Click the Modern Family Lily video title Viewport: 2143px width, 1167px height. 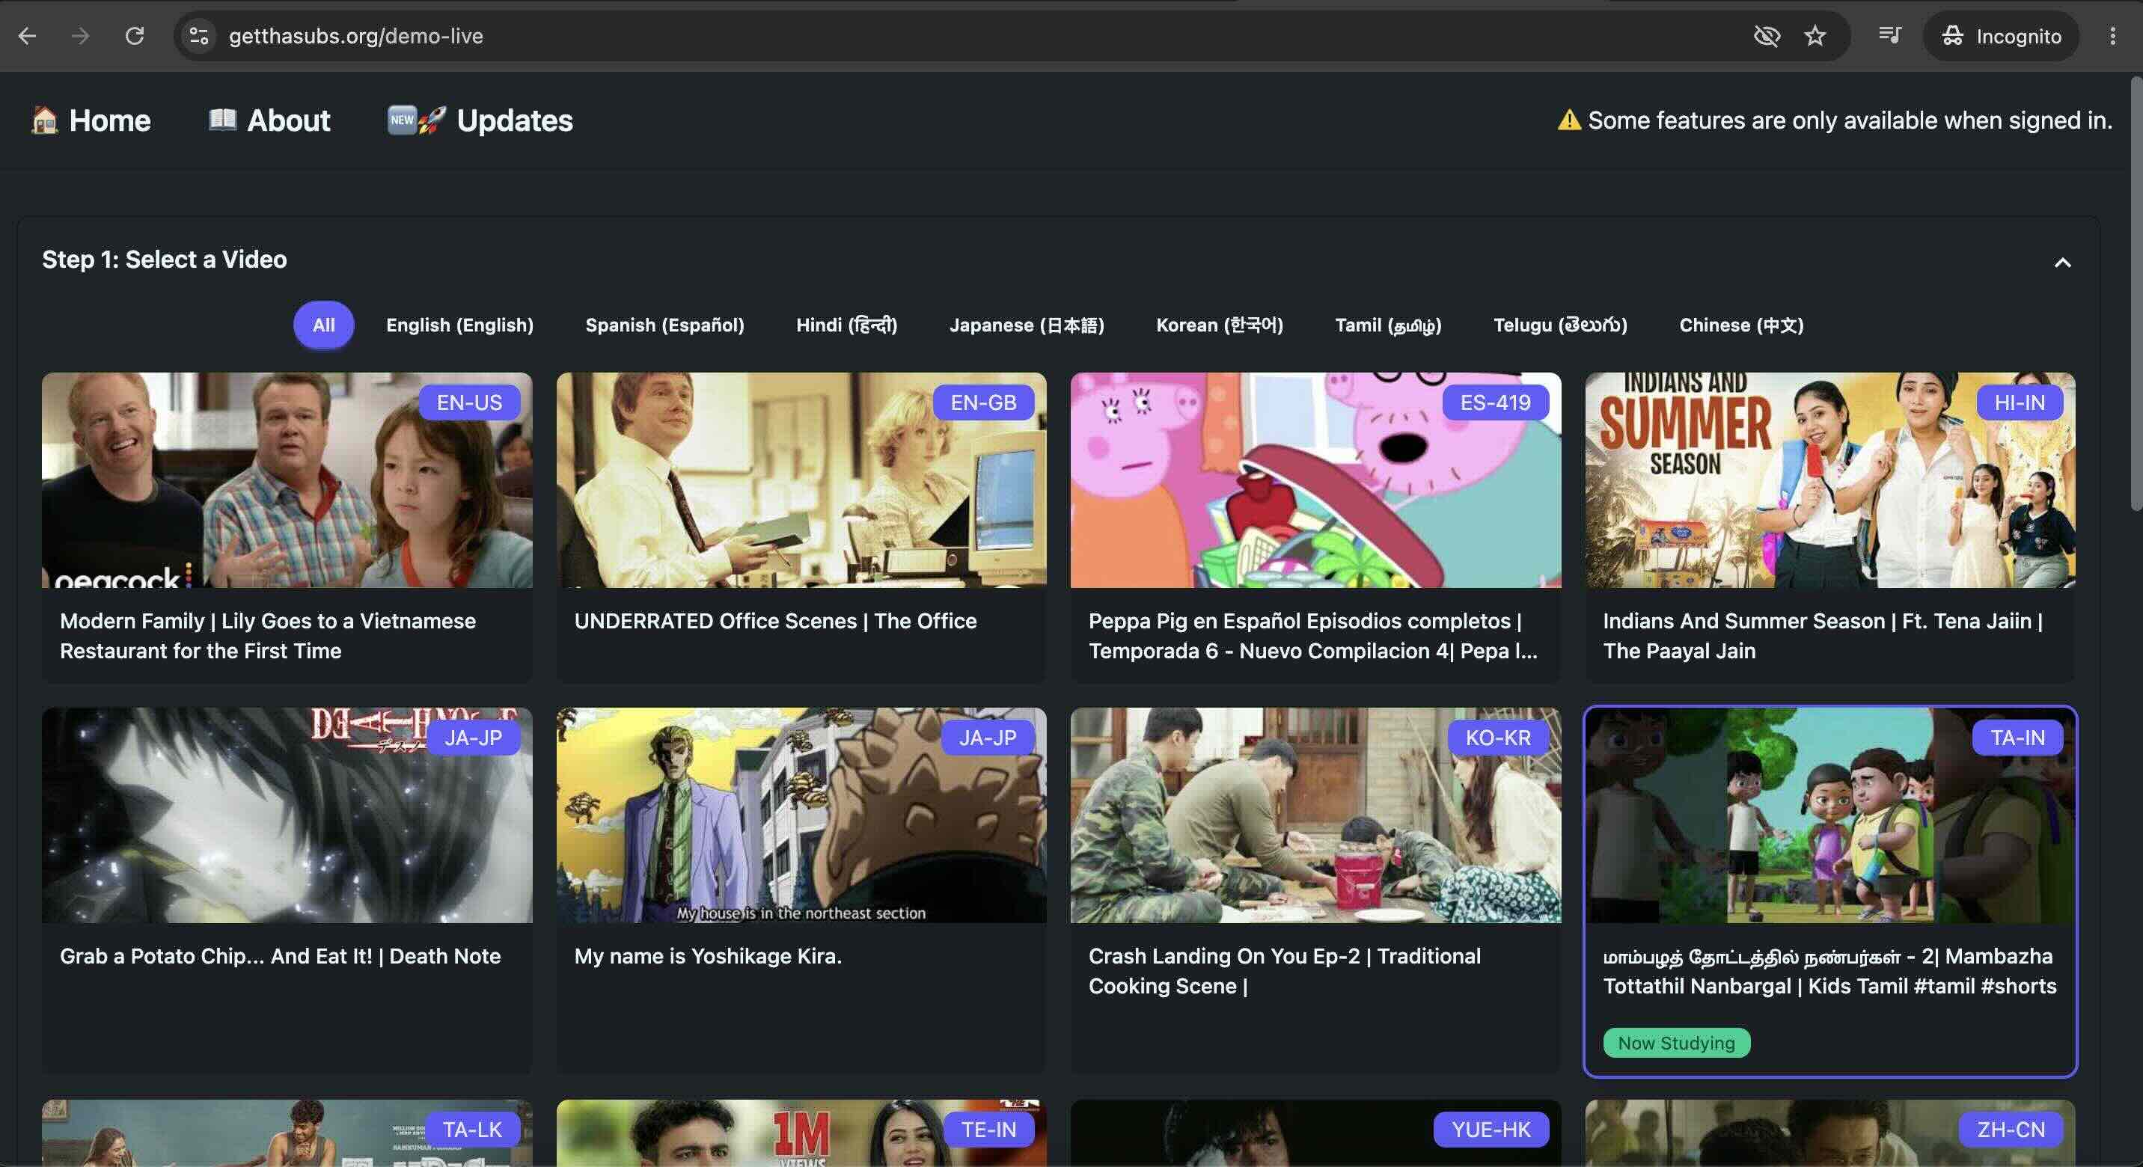(268, 637)
